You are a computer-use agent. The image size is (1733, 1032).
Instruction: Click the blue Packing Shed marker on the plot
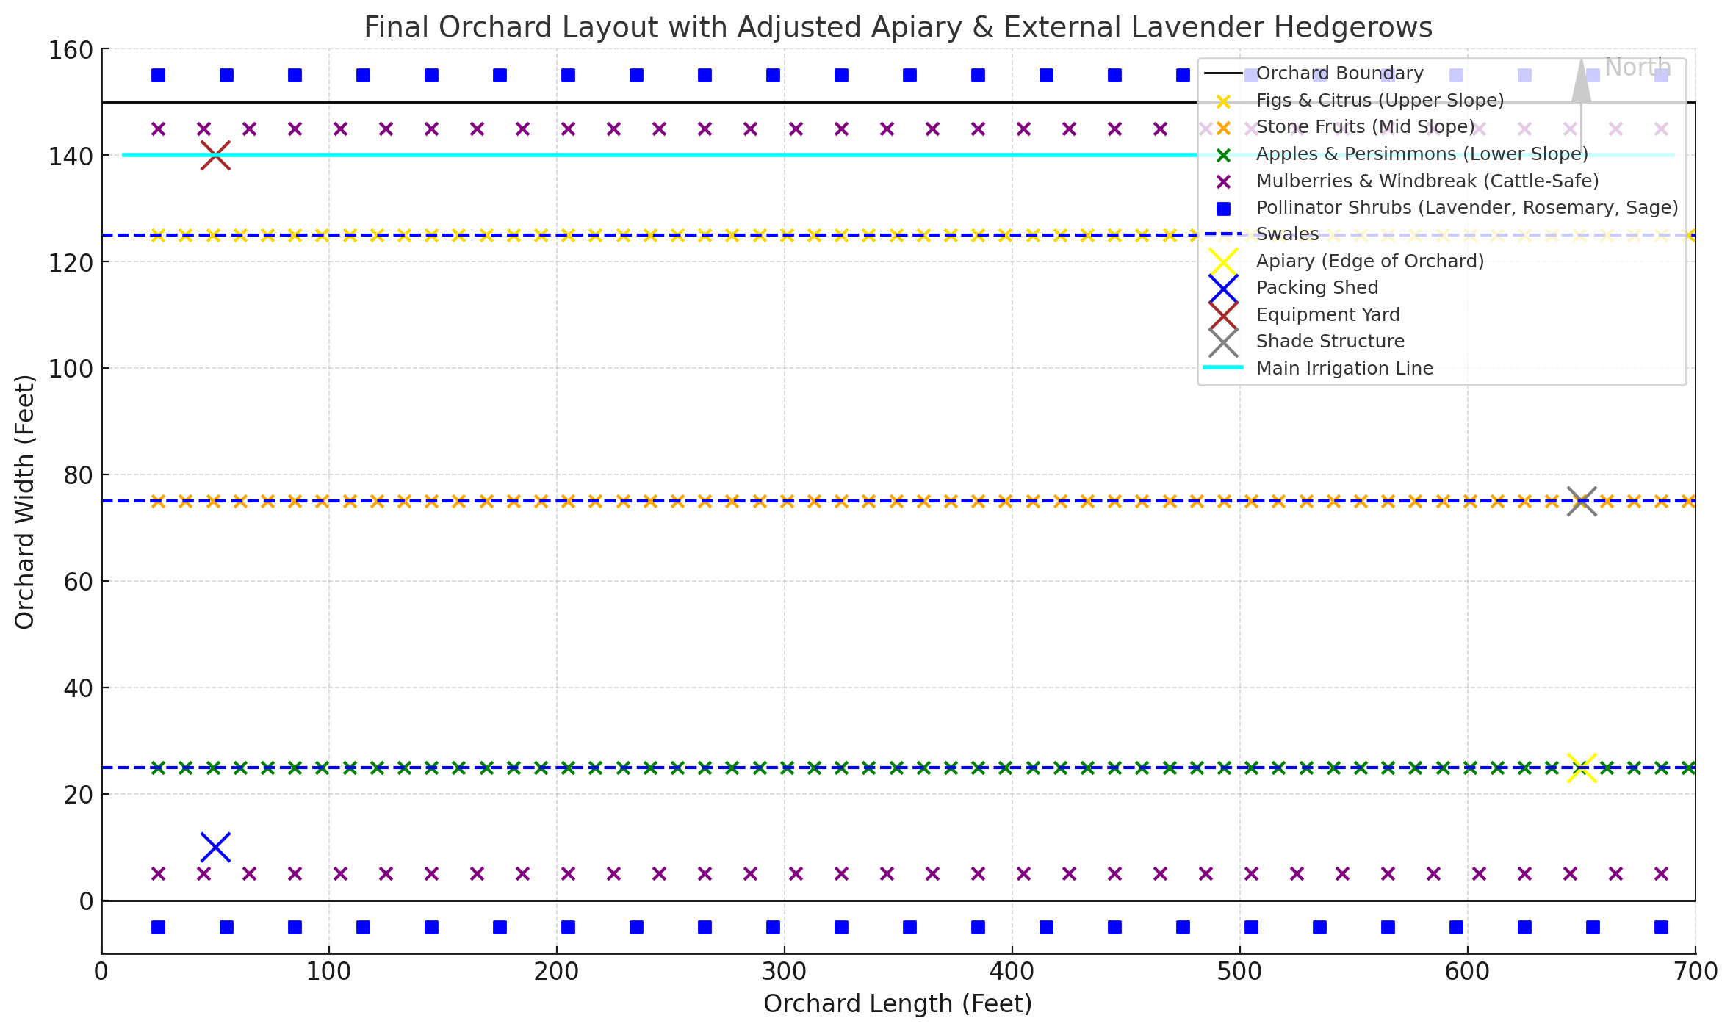(215, 847)
